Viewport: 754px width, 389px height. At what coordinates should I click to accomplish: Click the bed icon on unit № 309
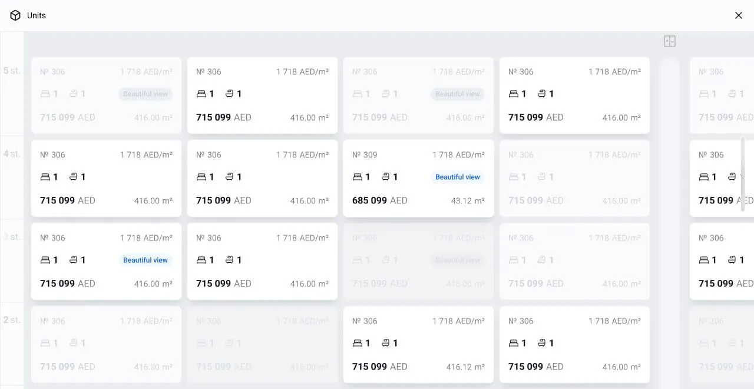click(x=358, y=177)
